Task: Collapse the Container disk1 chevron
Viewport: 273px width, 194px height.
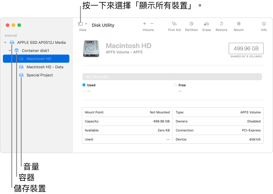Action: point(10,51)
